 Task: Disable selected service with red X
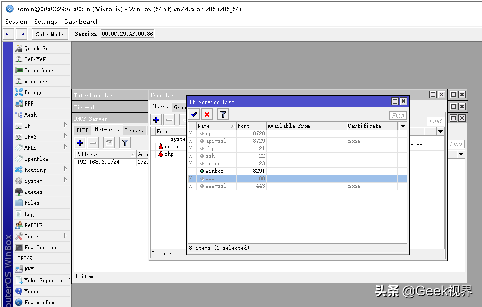(x=207, y=115)
